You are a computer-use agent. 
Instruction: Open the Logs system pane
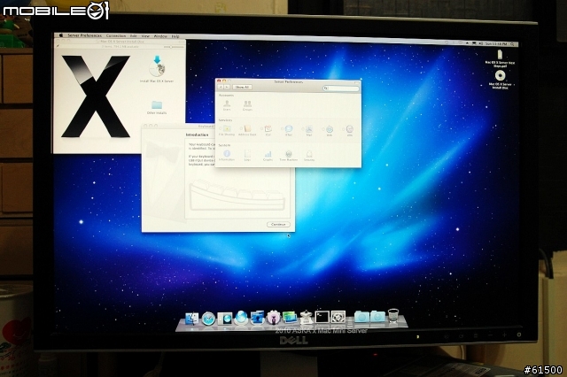point(247,155)
